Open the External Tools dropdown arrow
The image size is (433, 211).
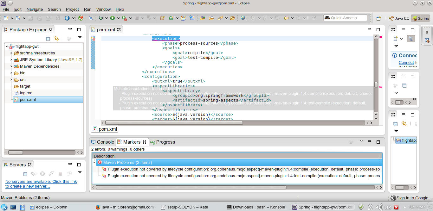(130, 18)
